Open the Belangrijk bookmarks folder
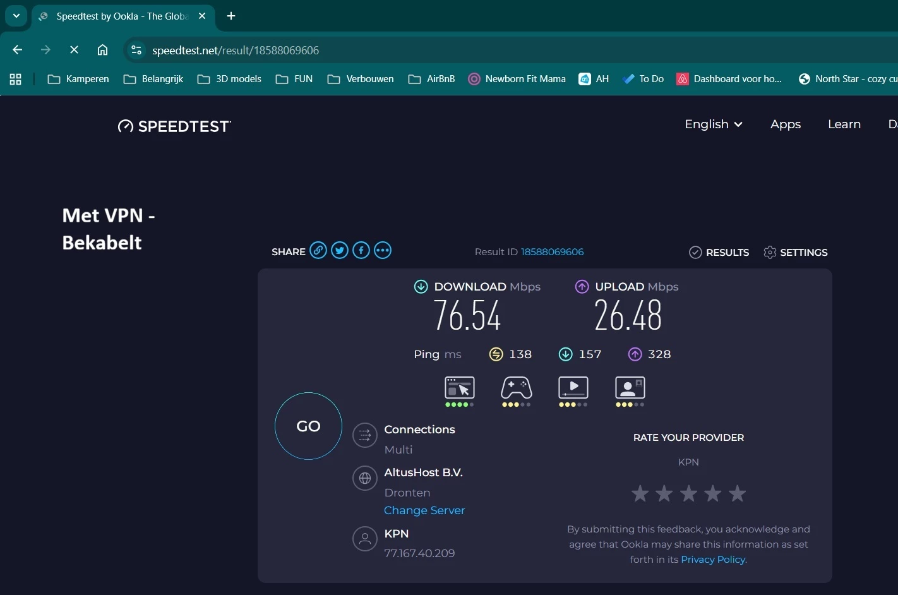This screenshot has width=898, height=595. (x=153, y=79)
